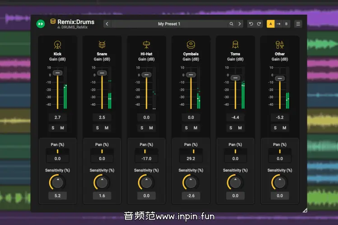Screen dimensions: 338x225
Task: Click the Cymbals sensitivity knob
Action: click(x=191, y=182)
